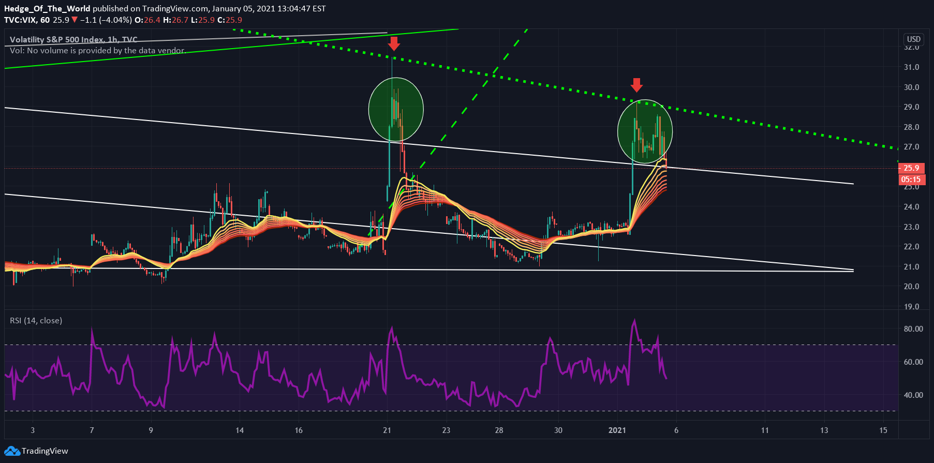Click the 2021 marker on time axis
Image resolution: width=934 pixels, height=463 pixels.
click(x=617, y=430)
